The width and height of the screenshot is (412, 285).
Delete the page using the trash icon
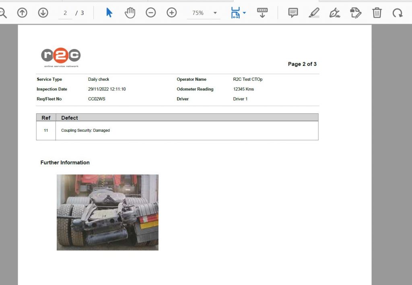point(377,12)
